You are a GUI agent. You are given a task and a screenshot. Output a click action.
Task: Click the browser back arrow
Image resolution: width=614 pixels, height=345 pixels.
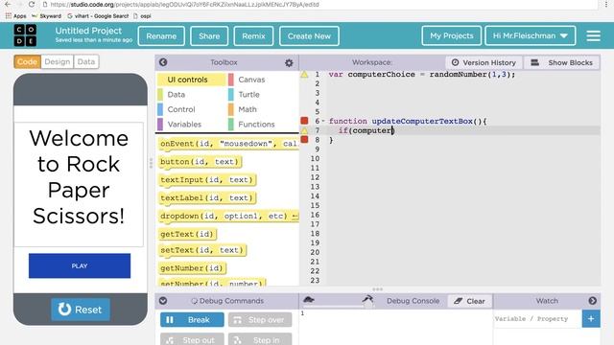8,4
